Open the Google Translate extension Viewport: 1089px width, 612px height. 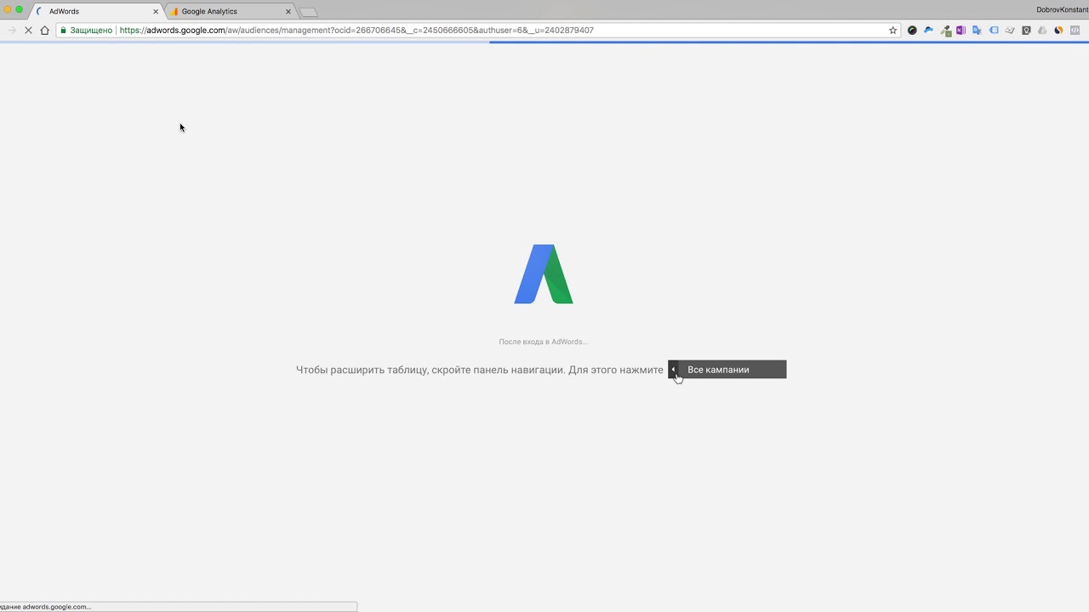click(977, 30)
